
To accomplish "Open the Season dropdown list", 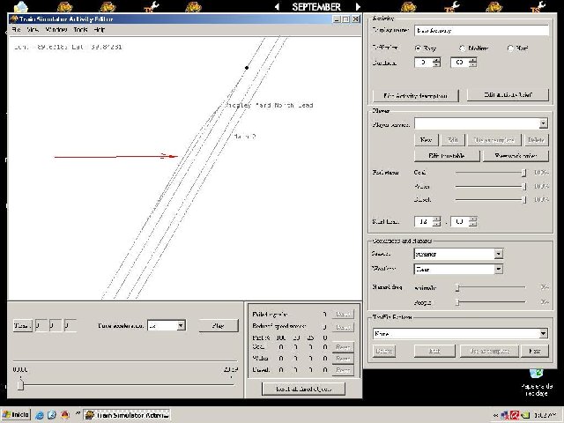I will point(498,254).
